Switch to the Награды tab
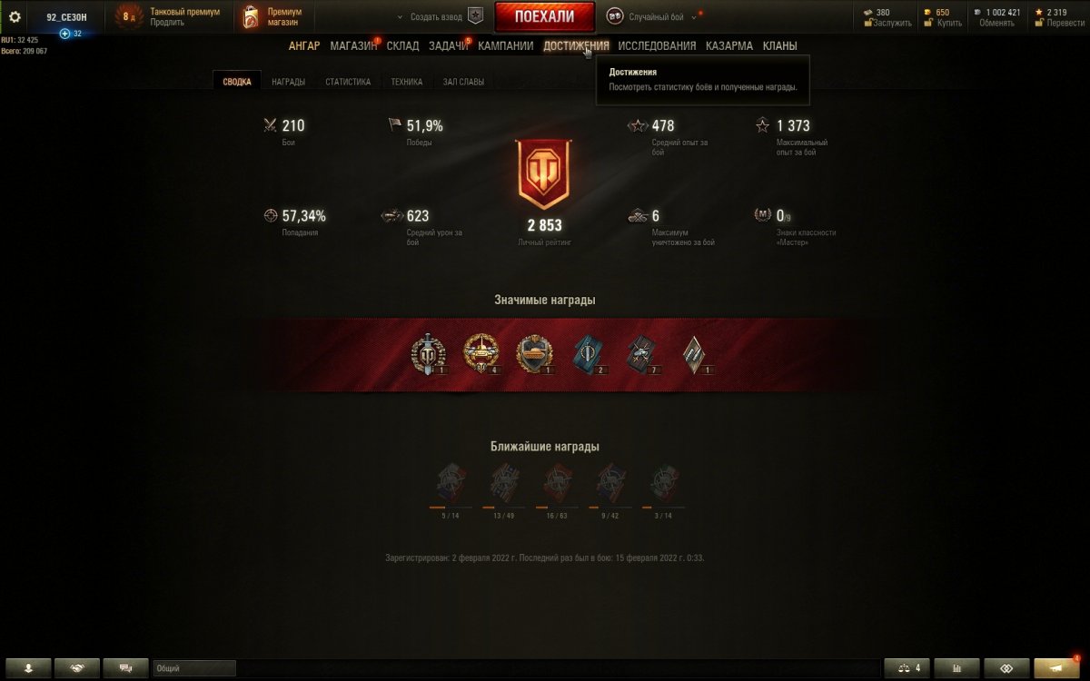 288,82
